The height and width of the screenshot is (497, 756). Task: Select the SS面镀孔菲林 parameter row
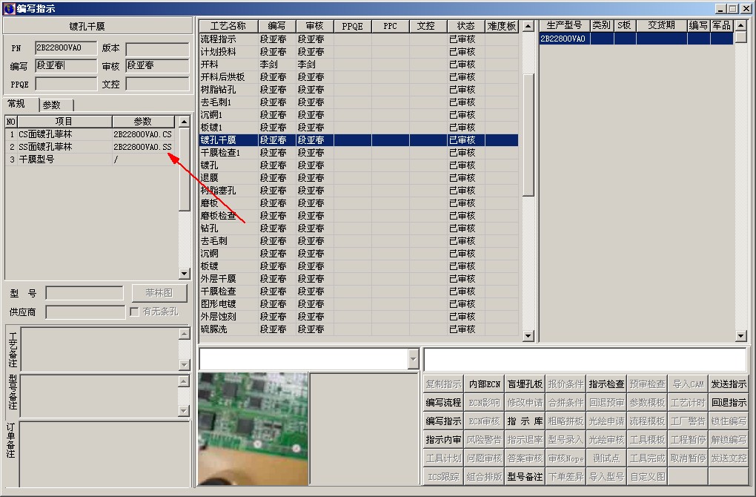pyautogui.click(x=92, y=147)
